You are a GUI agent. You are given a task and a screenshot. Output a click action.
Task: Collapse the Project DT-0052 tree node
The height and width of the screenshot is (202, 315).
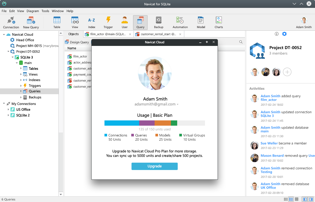point(8,51)
